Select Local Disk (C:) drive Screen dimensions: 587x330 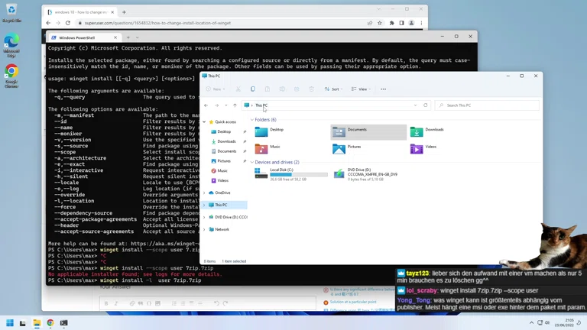click(291, 174)
